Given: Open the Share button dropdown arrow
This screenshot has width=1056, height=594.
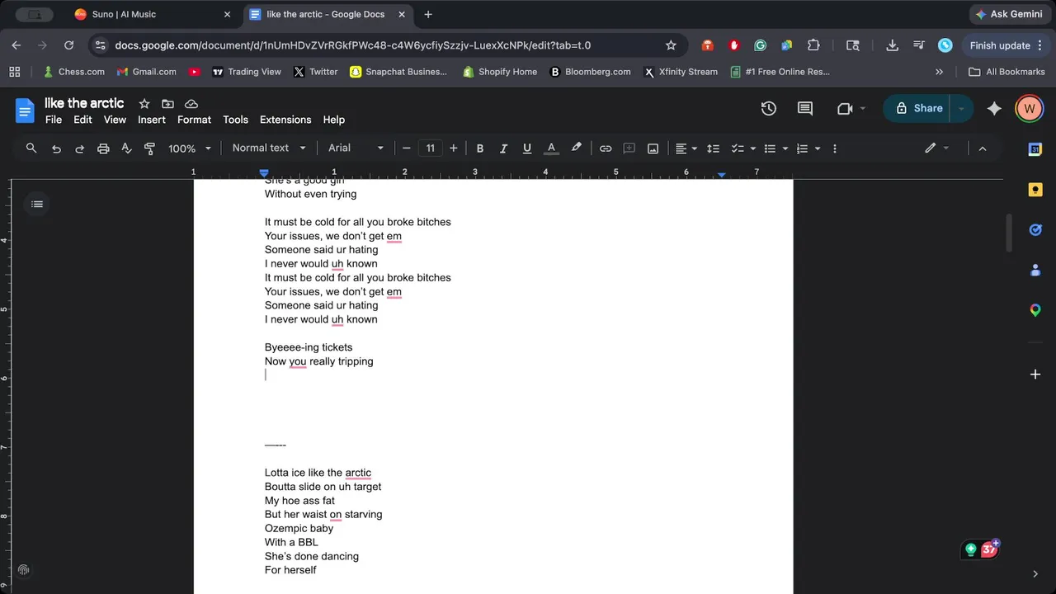Looking at the screenshot, I should click(x=961, y=108).
